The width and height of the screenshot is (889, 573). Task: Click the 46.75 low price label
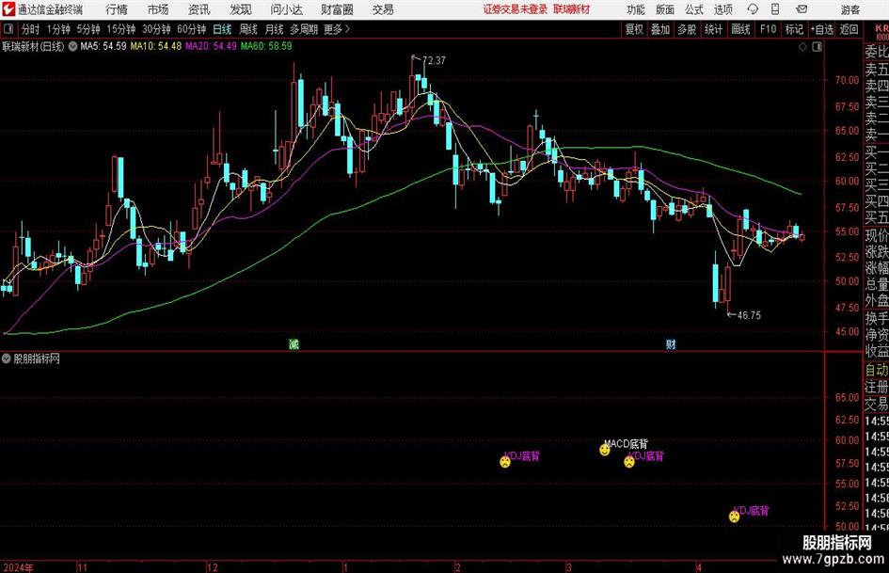coord(749,315)
